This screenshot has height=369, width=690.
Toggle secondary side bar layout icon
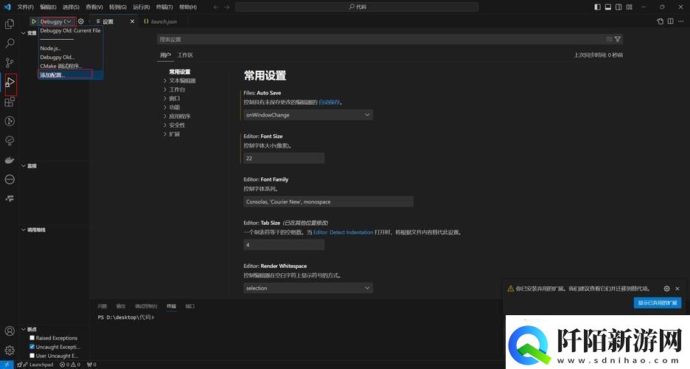point(618,7)
